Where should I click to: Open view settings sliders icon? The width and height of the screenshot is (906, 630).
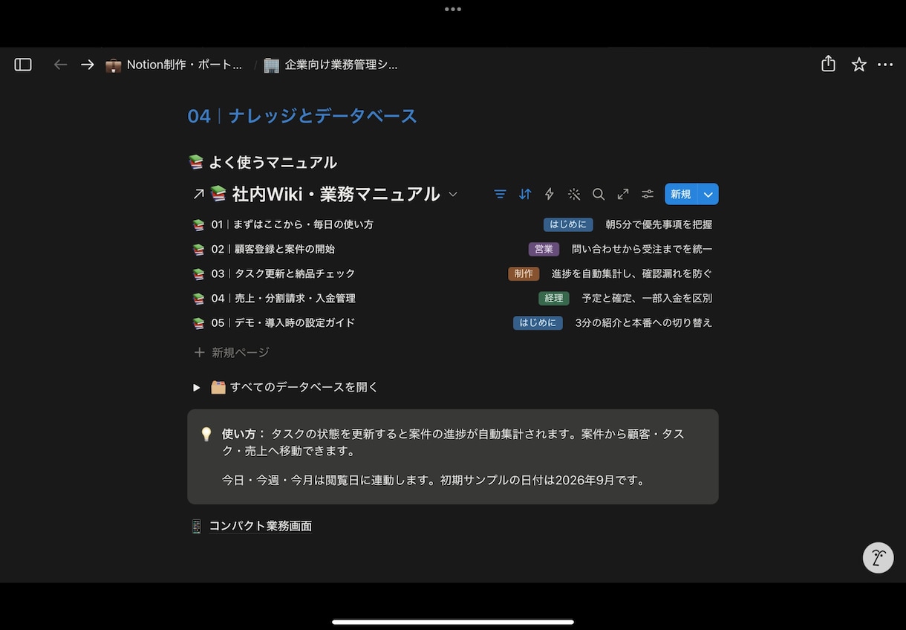(x=648, y=194)
